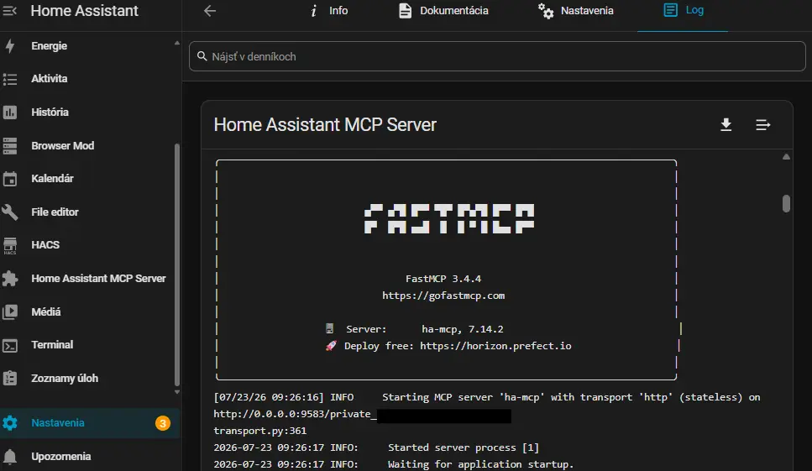Viewport: 812px width, 471px height.
Task: Click the Browser Mod server icon
Action: (10, 146)
